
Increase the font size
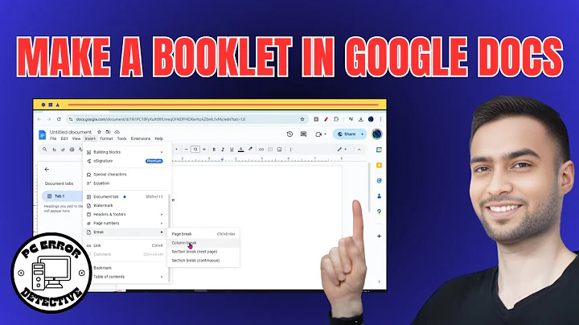[x=204, y=149]
